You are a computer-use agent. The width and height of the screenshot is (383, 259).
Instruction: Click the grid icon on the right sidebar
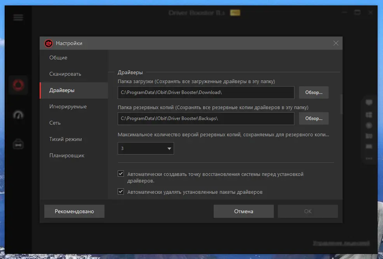click(369, 114)
